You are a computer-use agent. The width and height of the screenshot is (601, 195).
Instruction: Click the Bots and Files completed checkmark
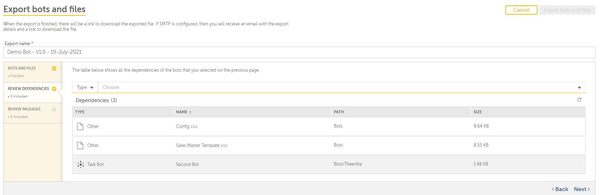point(54,68)
